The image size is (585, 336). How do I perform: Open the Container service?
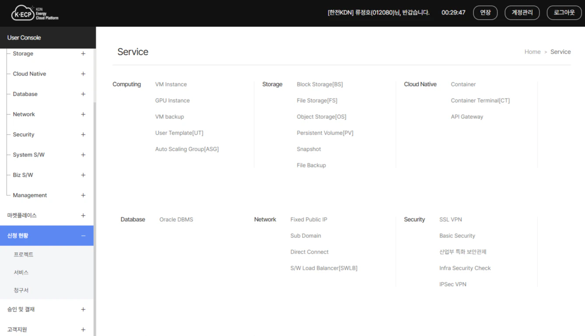tap(463, 84)
